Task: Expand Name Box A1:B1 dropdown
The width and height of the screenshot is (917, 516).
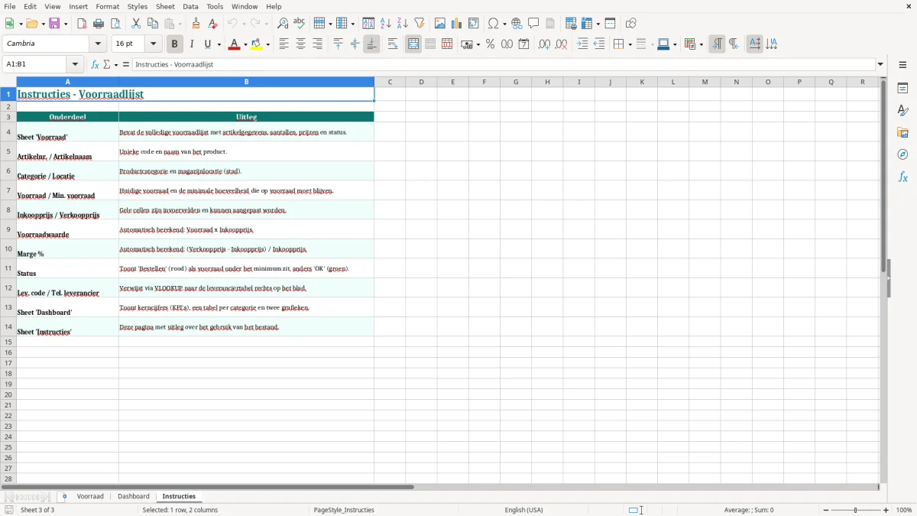Action: pyautogui.click(x=75, y=65)
